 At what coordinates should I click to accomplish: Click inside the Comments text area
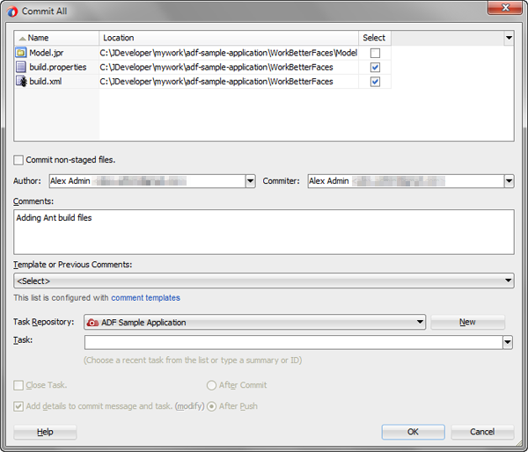[264, 232]
